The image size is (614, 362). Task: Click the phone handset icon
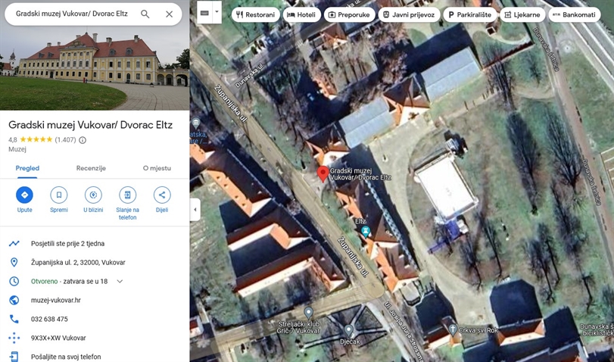click(14, 319)
